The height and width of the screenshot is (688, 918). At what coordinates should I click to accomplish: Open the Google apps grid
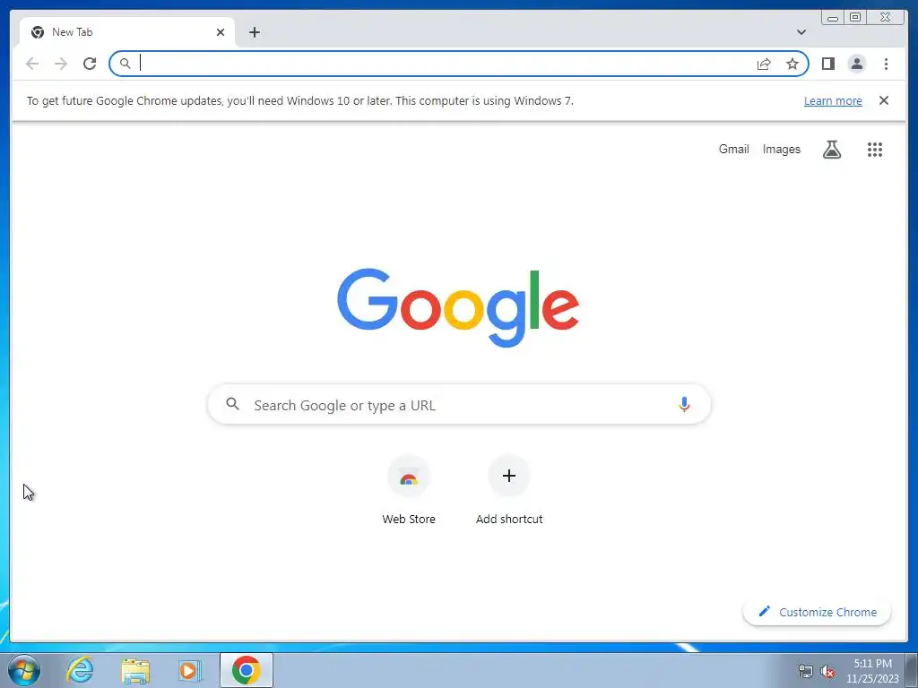tap(875, 150)
